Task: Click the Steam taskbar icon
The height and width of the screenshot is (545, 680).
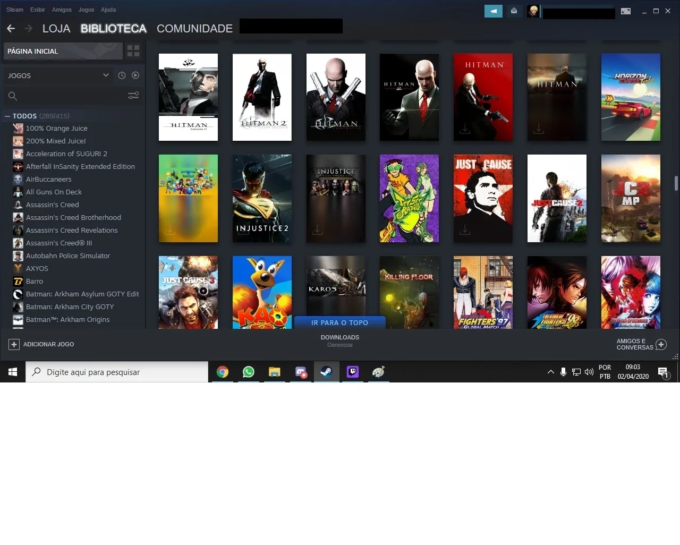Action: (x=326, y=372)
